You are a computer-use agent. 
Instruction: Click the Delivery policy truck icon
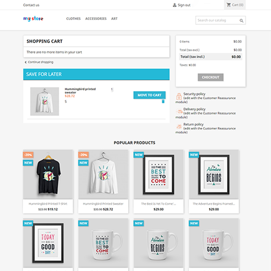[x=180, y=111]
